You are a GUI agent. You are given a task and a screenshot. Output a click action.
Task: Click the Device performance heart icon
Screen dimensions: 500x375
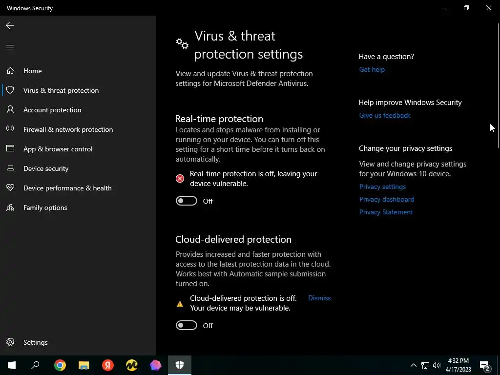click(x=10, y=187)
